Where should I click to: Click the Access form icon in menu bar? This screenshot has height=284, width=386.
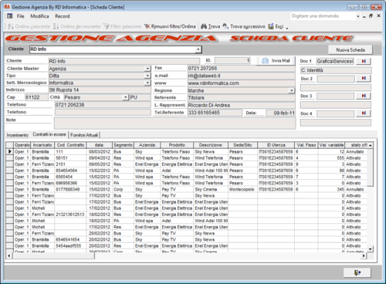[x=9, y=16]
